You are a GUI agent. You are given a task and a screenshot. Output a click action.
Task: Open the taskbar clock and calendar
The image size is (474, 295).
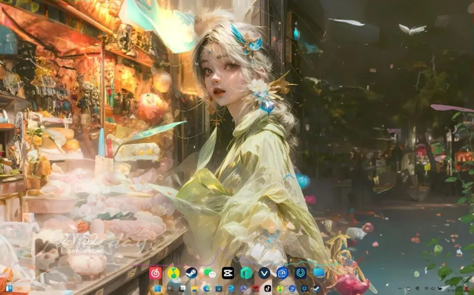coord(455,288)
